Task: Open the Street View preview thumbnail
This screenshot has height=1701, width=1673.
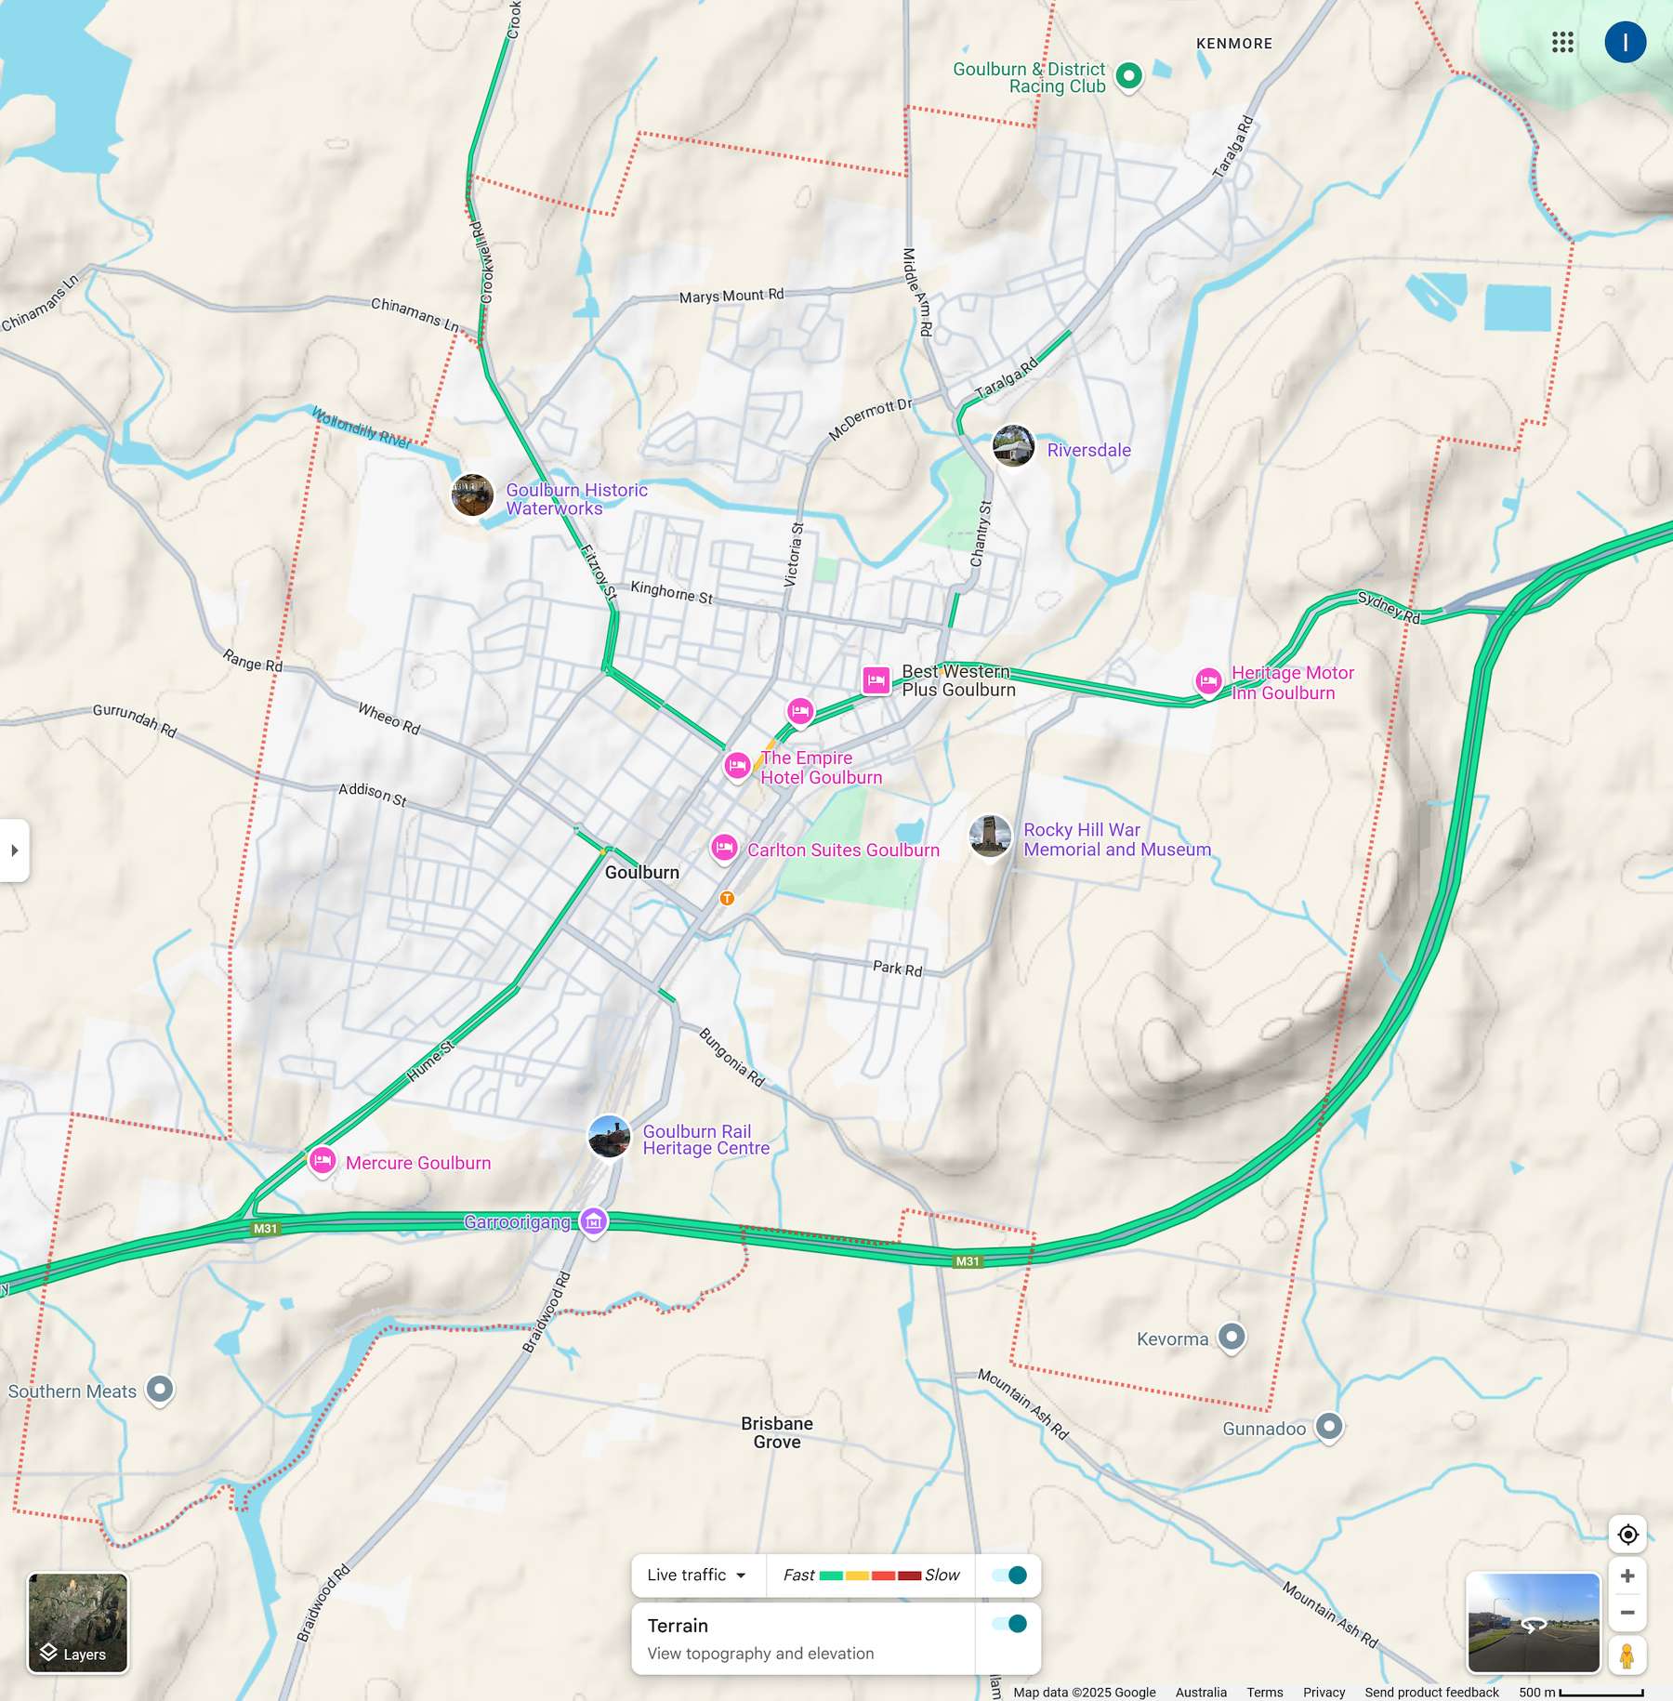Action: [1534, 1623]
